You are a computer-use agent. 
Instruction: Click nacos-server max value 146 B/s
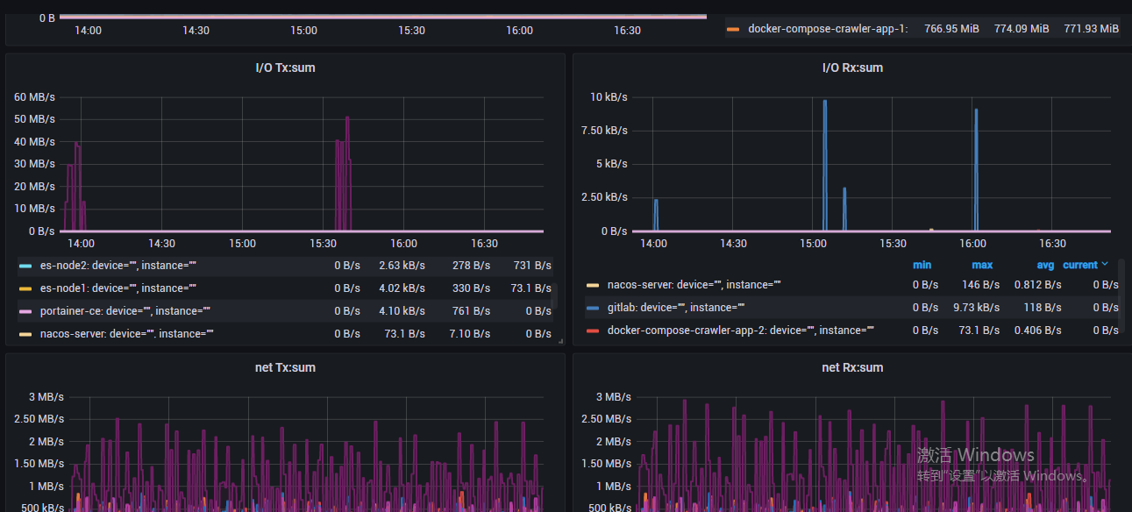pyautogui.click(x=979, y=285)
